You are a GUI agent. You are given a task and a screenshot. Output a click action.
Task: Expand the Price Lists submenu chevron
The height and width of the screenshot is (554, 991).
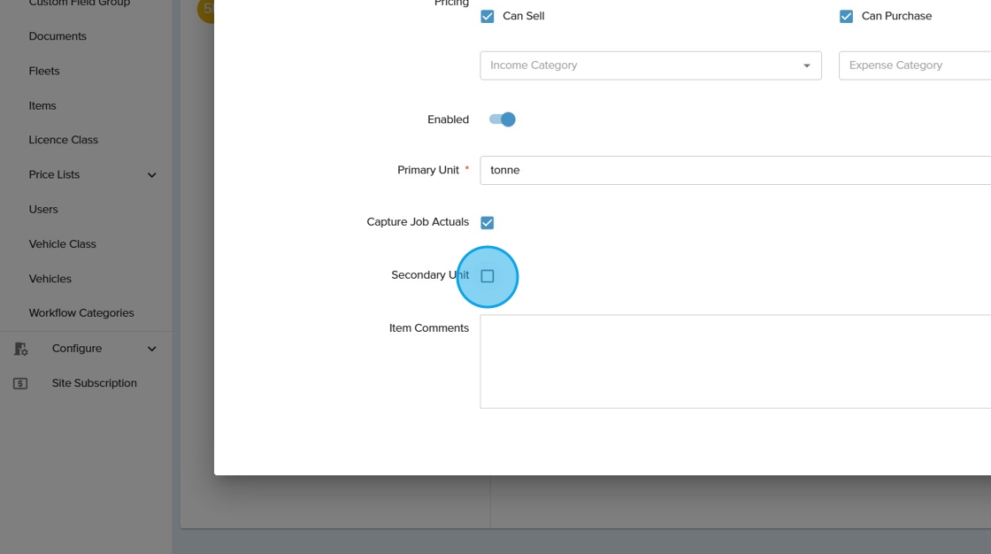(151, 175)
